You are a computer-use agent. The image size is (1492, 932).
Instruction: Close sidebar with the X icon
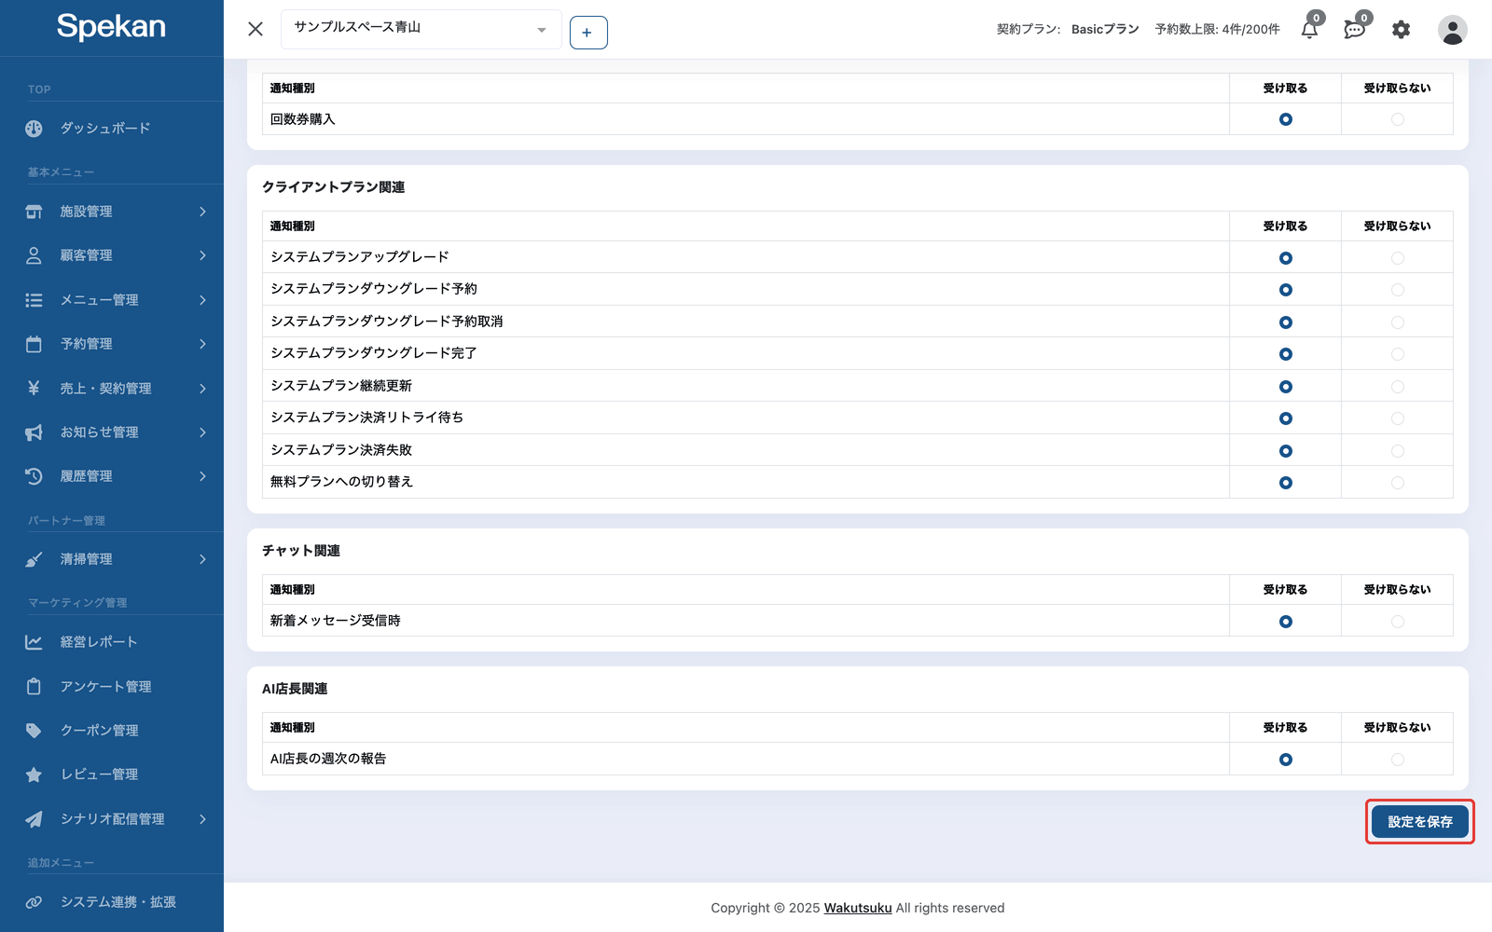[256, 29]
